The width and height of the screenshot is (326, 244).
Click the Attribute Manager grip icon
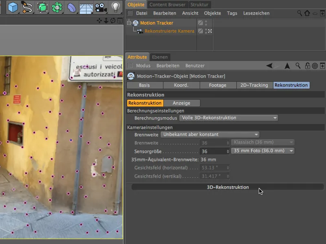[x=130, y=66]
